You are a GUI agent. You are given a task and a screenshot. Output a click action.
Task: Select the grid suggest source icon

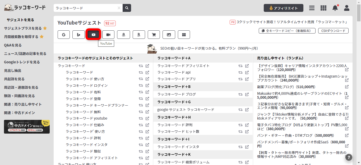(x=184, y=35)
